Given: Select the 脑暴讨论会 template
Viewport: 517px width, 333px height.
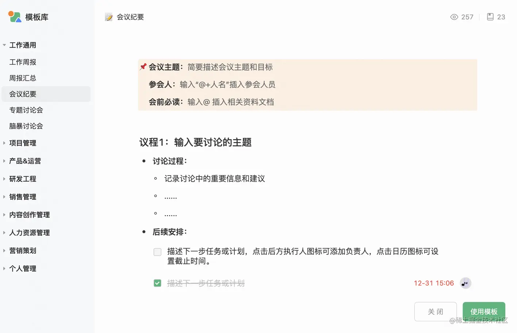Looking at the screenshot, I should point(26,126).
